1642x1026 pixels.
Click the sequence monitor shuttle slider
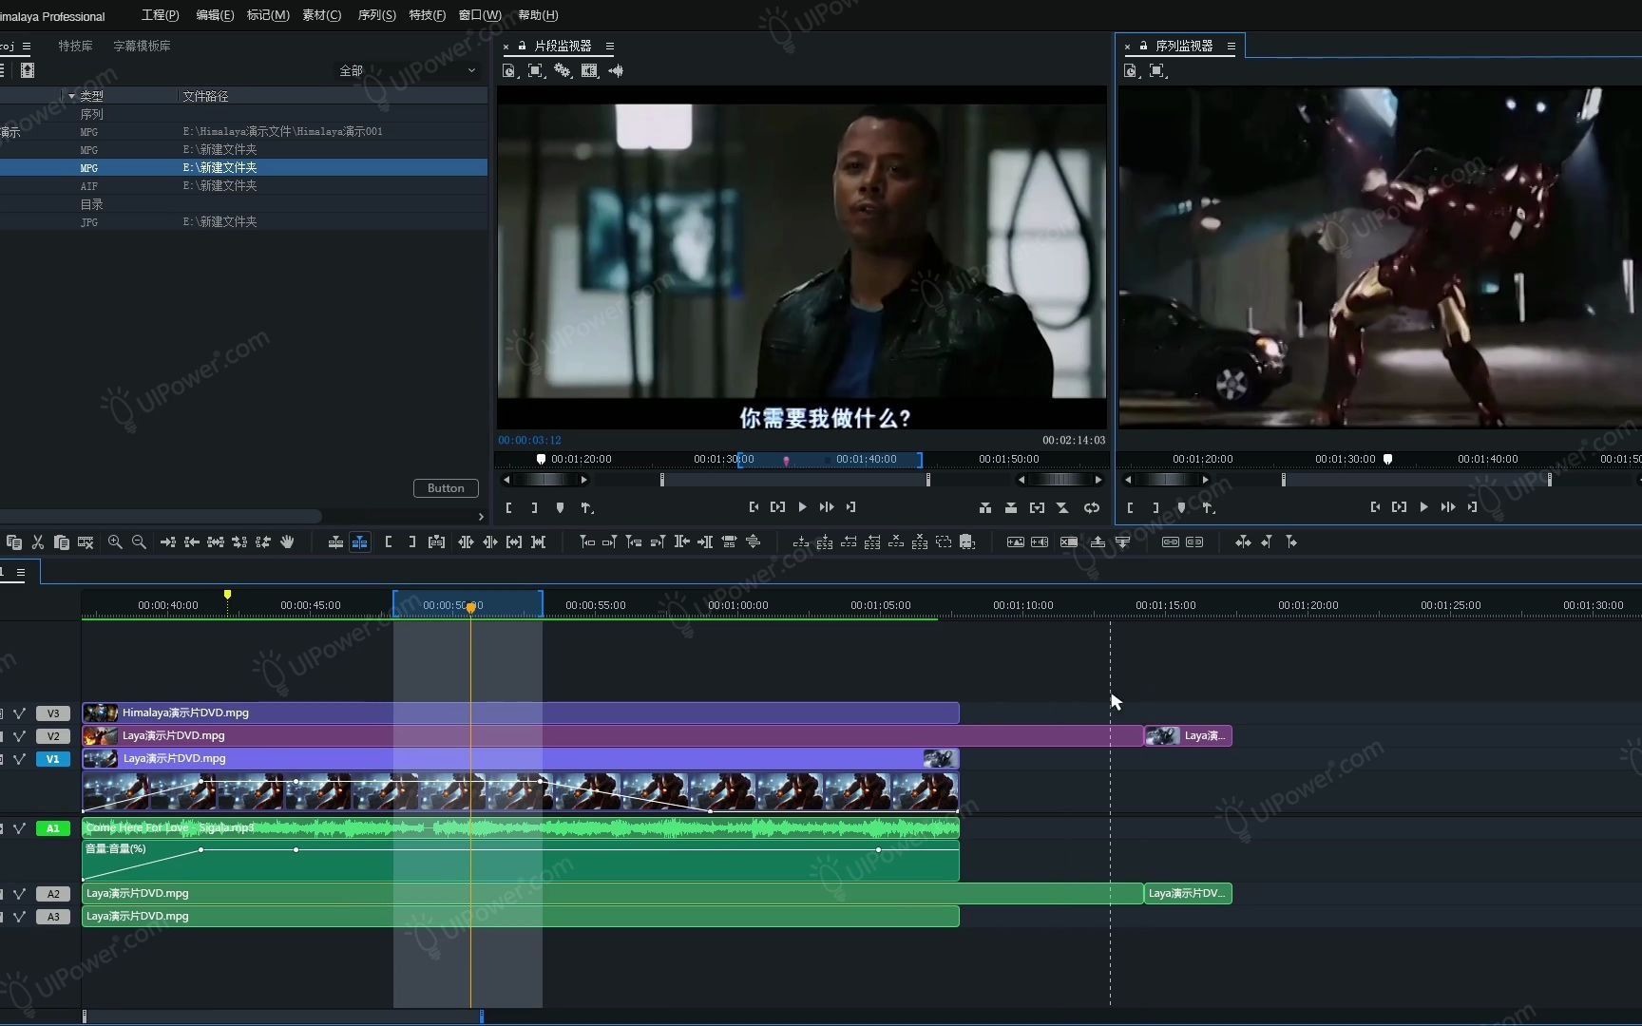coord(1166,480)
